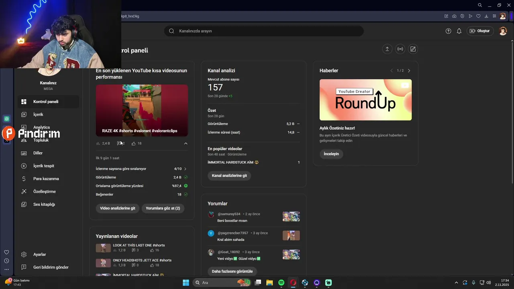Screen dimensions: 514x289
Task: Click the @yagzrencber7357 commenter name
Action: point(233,233)
